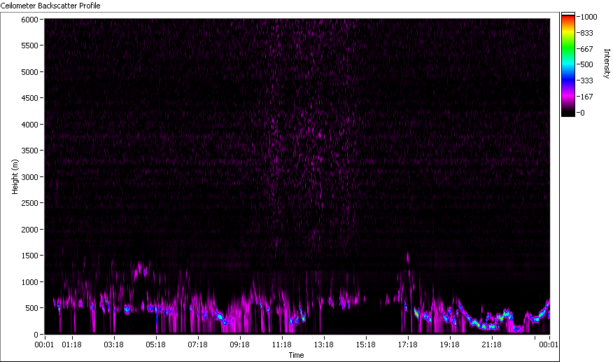Image resolution: width=613 pixels, height=362 pixels.
Task: Click the 09:18 time tick label
Action: point(239,344)
